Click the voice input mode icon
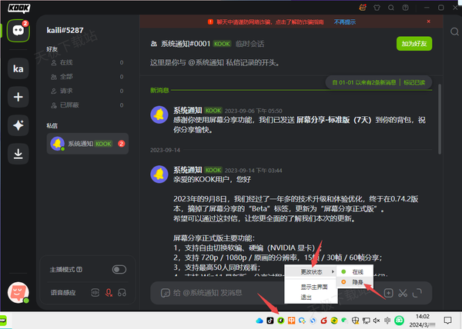The image size is (462, 329). coord(95,293)
